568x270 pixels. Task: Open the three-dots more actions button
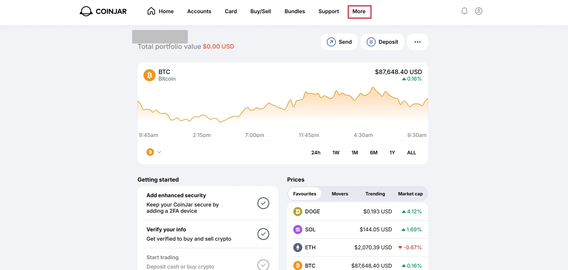point(418,42)
